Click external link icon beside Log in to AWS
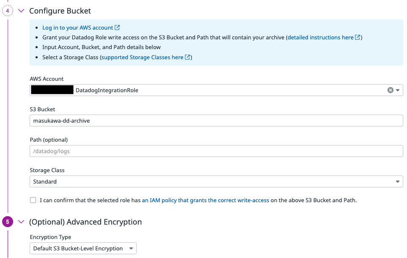407x258 pixels. (x=117, y=28)
